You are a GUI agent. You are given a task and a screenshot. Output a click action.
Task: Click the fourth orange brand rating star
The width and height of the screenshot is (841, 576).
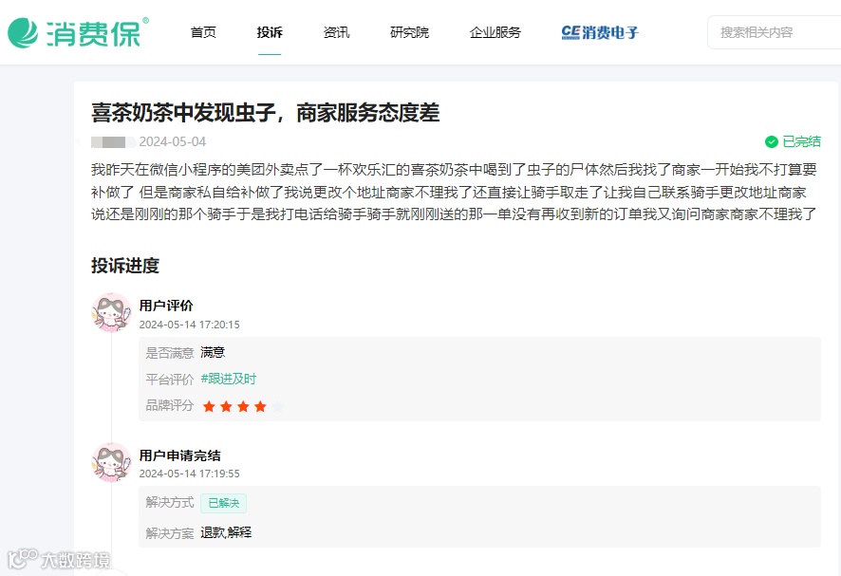pyautogui.click(x=261, y=406)
